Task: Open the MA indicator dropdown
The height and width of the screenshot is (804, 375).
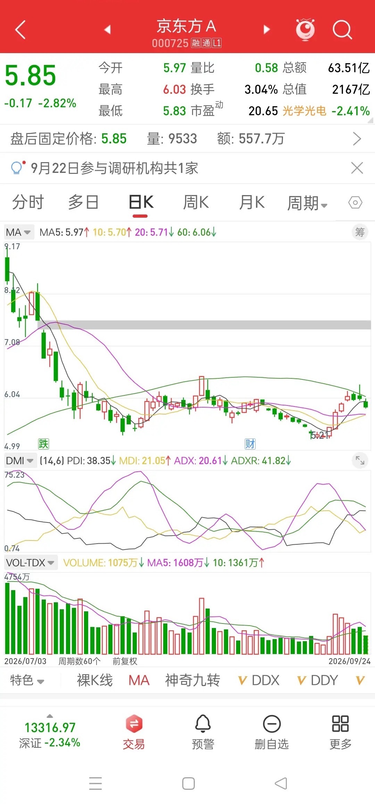Action: click(19, 232)
